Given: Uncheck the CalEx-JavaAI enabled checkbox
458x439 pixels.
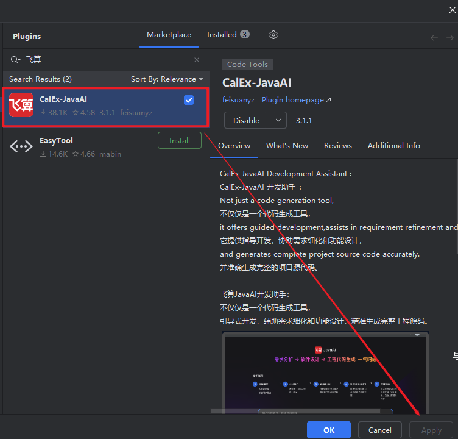Looking at the screenshot, I should click(189, 100).
